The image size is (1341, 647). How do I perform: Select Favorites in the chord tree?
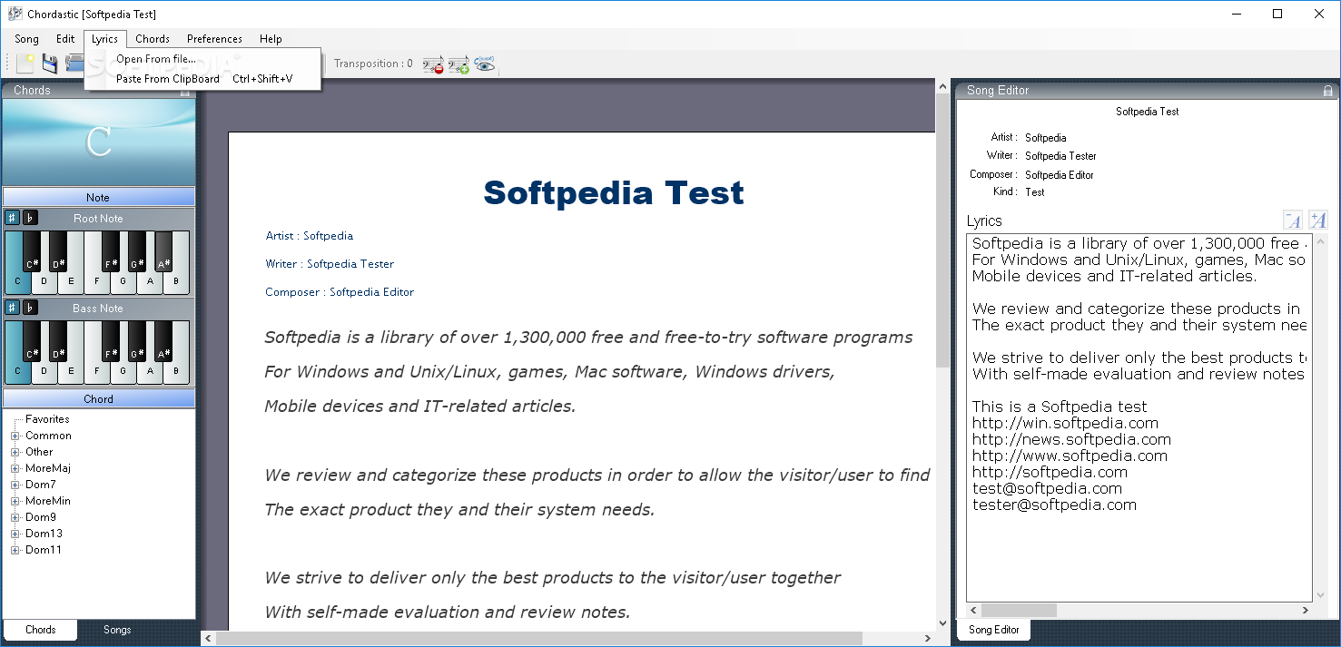[x=47, y=419]
